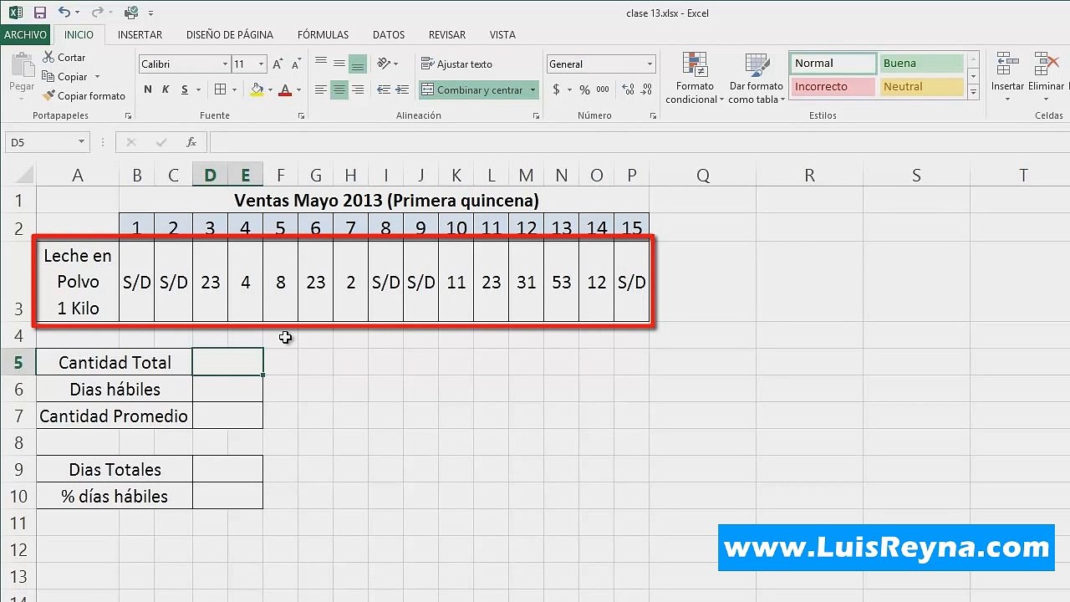The height and width of the screenshot is (602, 1070).
Task: Click the Copiar formato paintbrush
Action: tap(84, 96)
